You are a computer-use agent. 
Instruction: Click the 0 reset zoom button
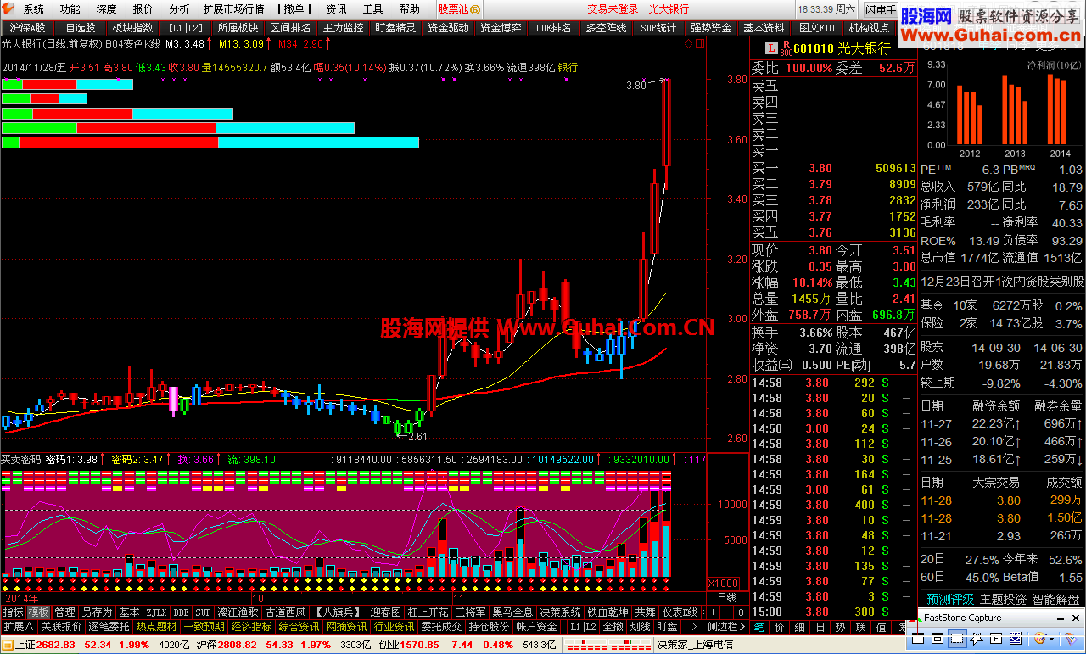[741, 612]
